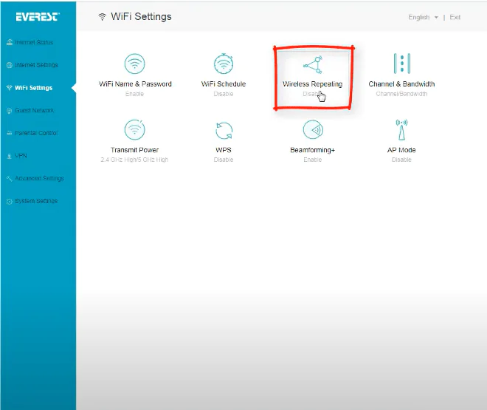
Task: Open the Transmit Power icon
Action: pyautogui.click(x=134, y=129)
